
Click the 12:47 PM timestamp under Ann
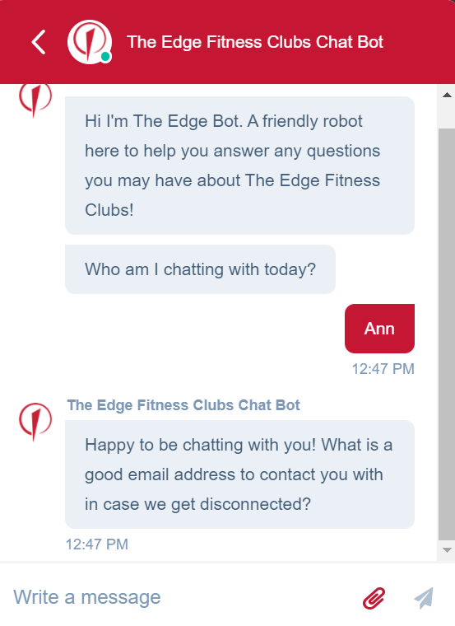click(x=383, y=368)
